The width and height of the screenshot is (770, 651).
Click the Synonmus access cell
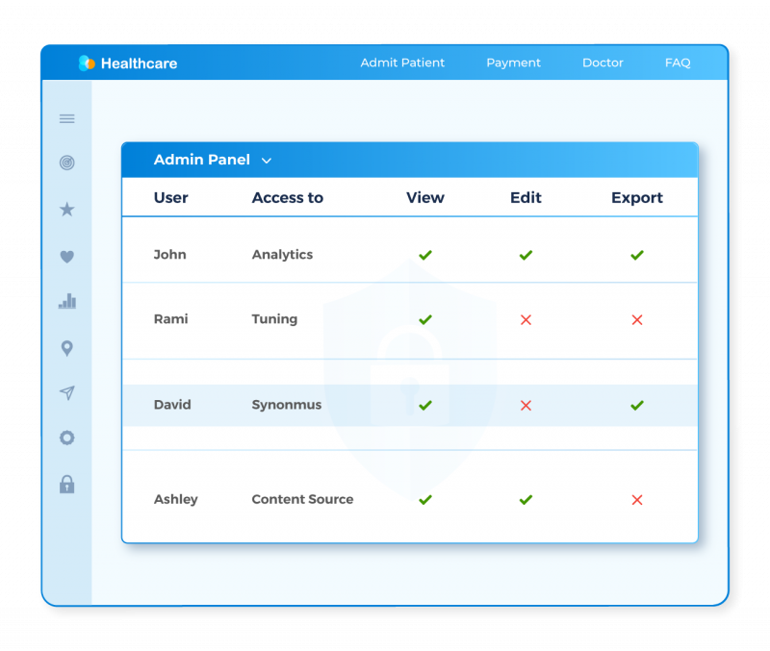(287, 405)
